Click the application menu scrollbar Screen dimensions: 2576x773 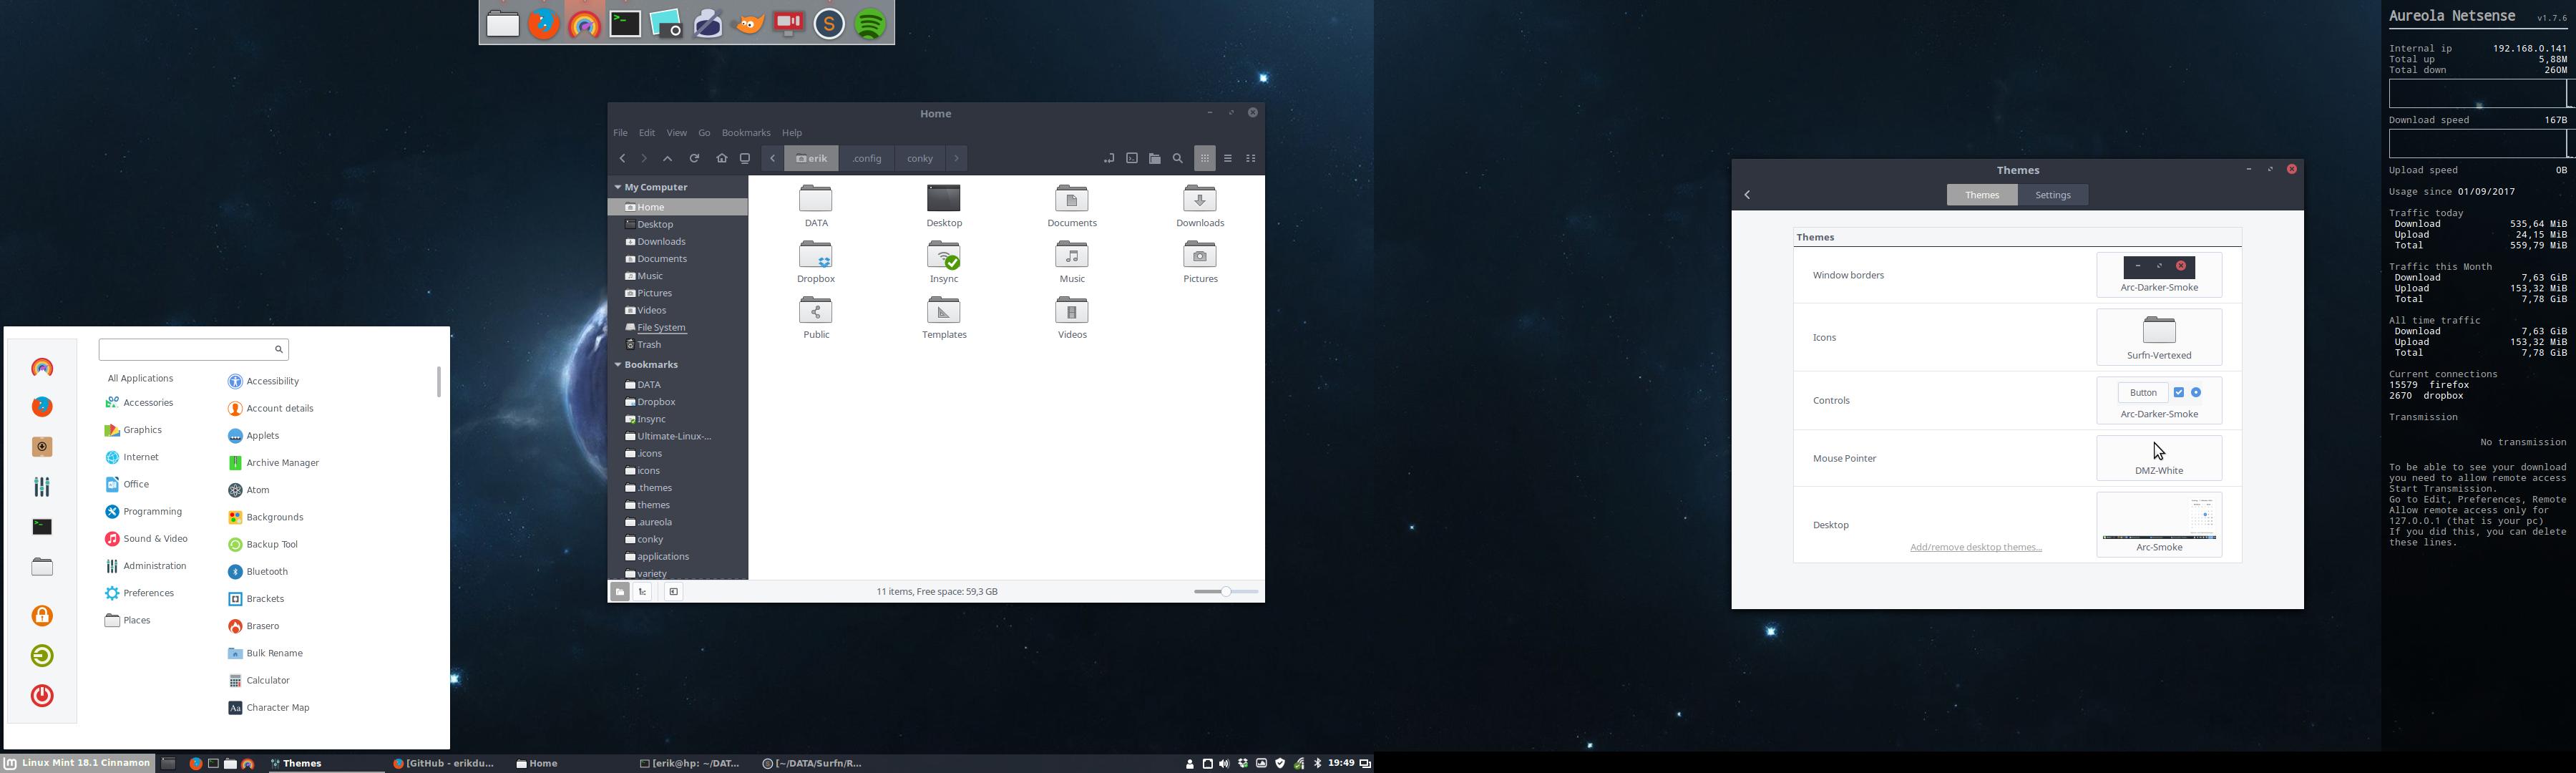438,382
